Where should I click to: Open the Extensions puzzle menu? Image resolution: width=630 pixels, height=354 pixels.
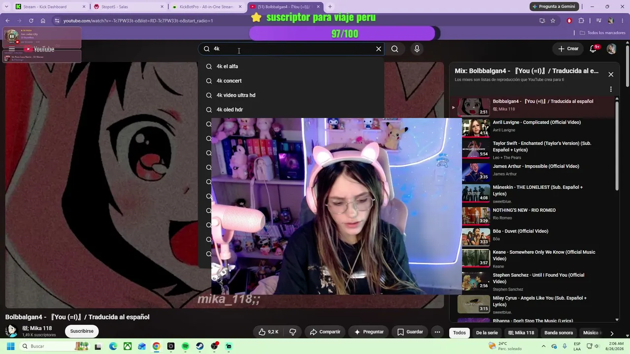point(581,21)
